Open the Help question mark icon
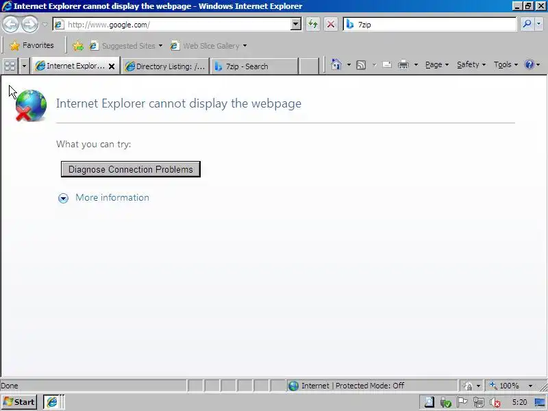 [x=530, y=64]
